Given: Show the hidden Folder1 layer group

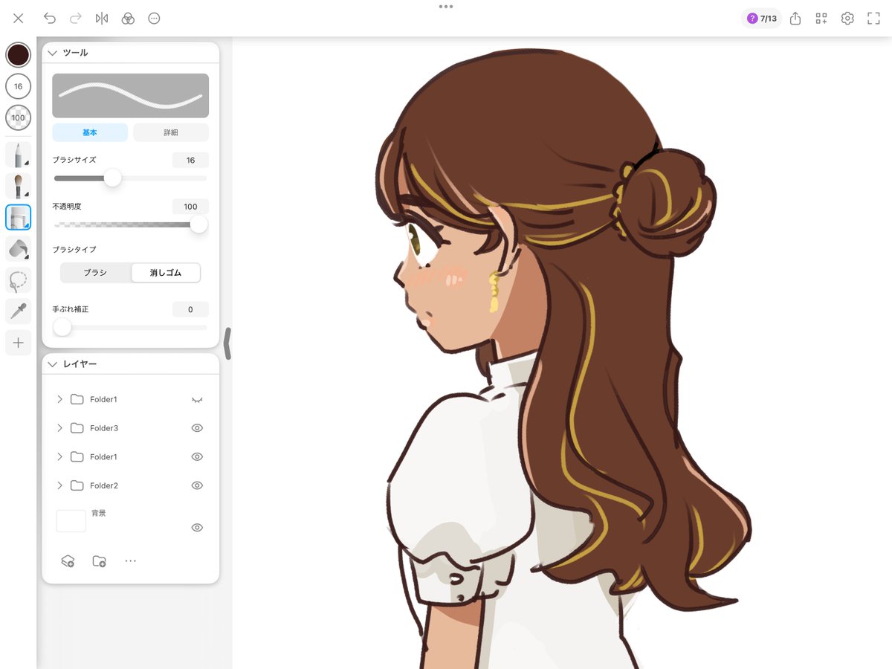Looking at the screenshot, I should 197,400.
